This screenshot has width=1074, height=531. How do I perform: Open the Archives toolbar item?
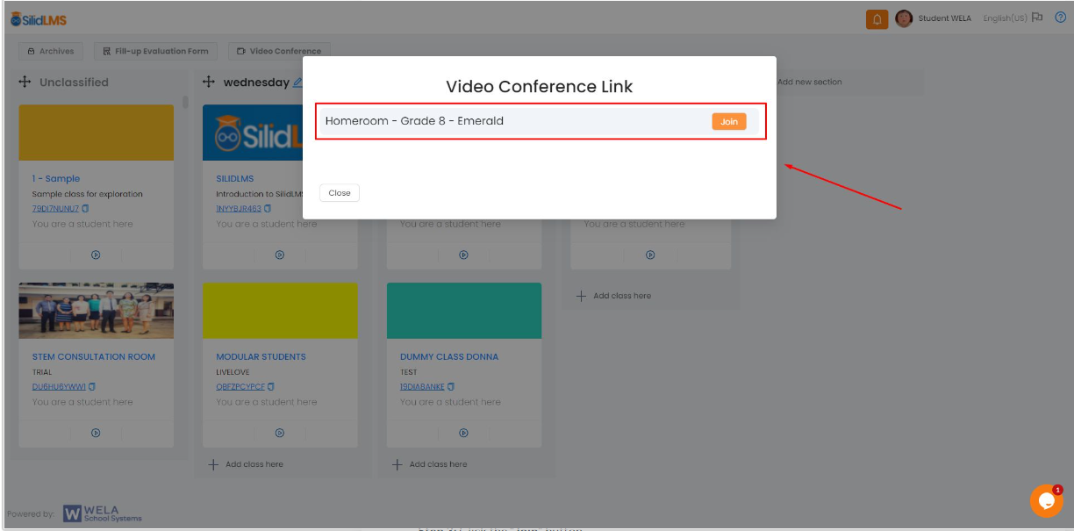click(x=50, y=51)
